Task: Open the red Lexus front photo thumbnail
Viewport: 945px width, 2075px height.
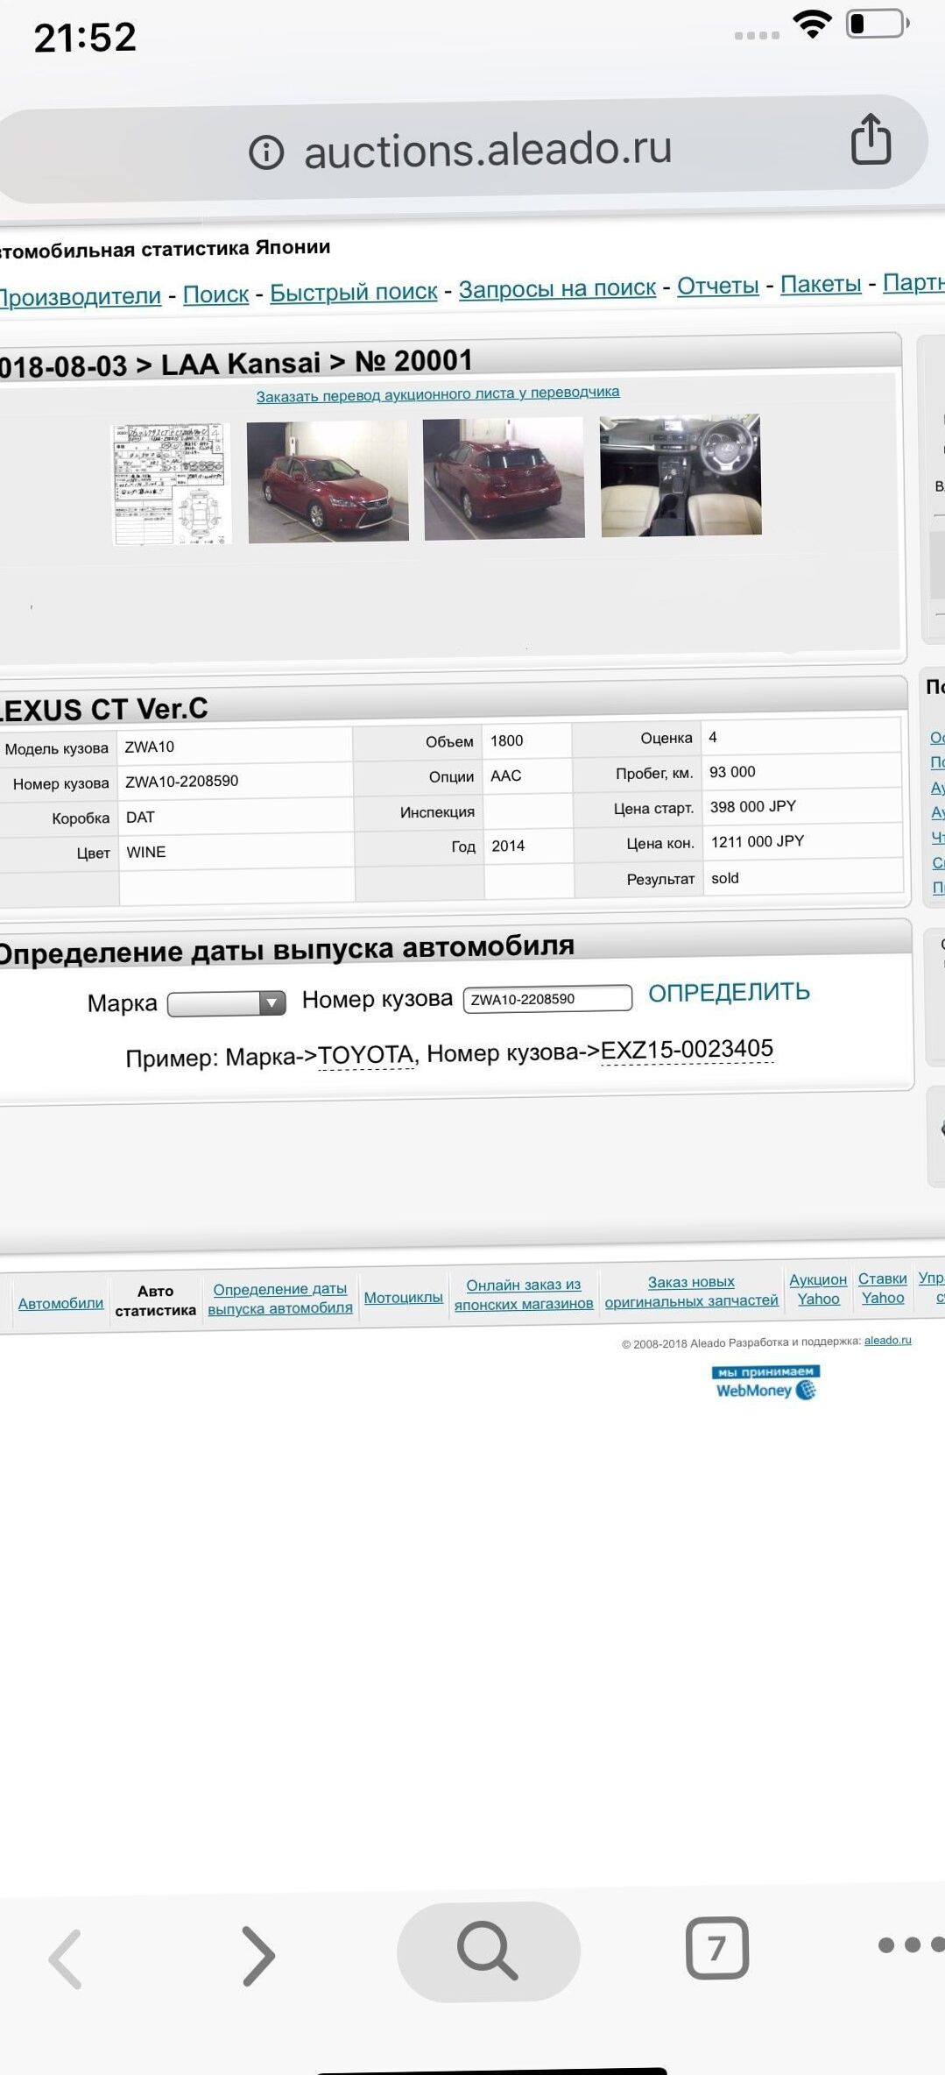Action: point(328,481)
